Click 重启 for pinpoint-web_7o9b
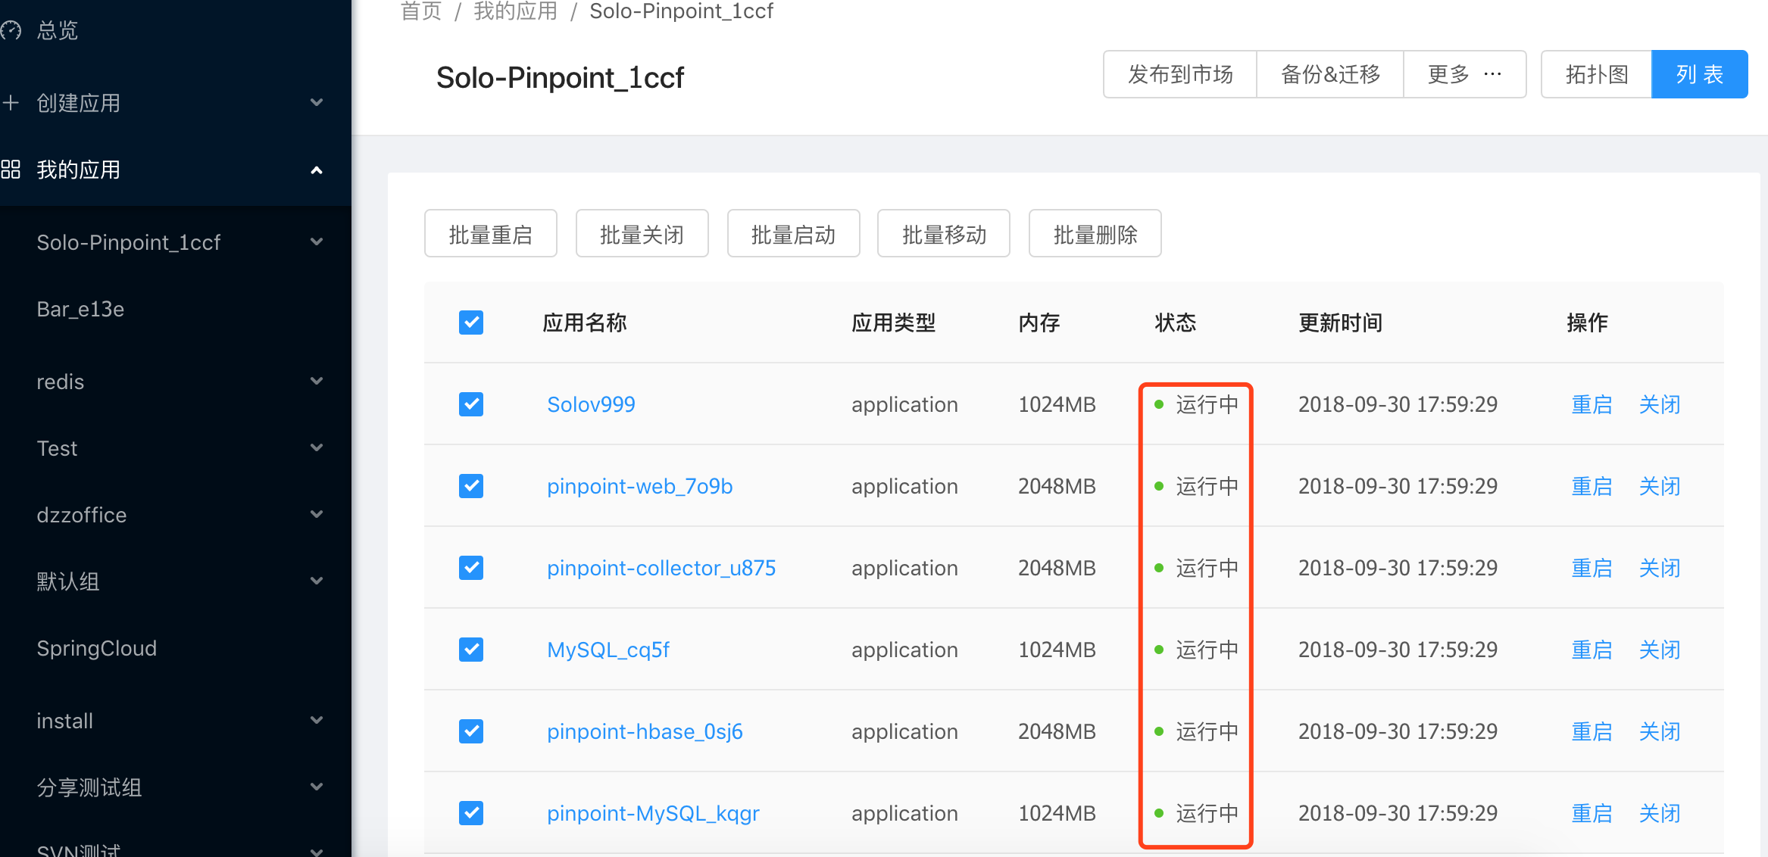The image size is (1768, 857). [x=1592, y=486]
